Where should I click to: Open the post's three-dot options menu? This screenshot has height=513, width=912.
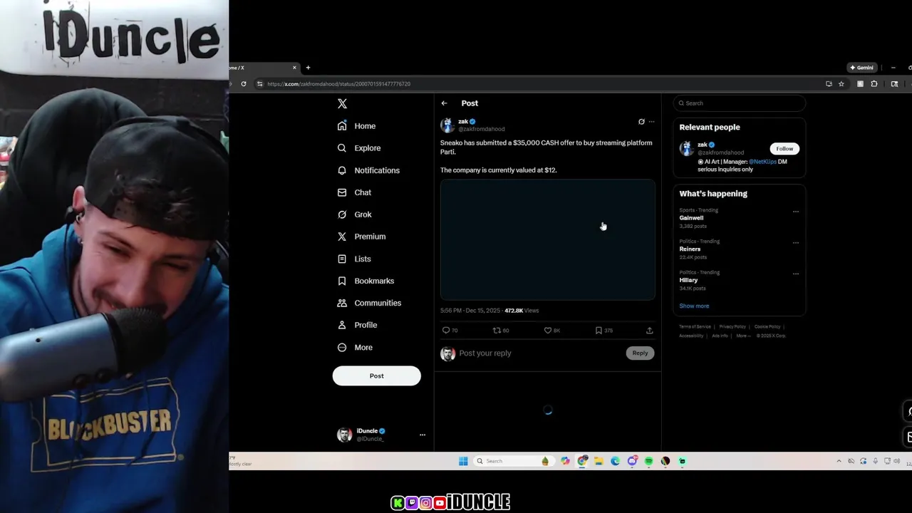[651, 122]
